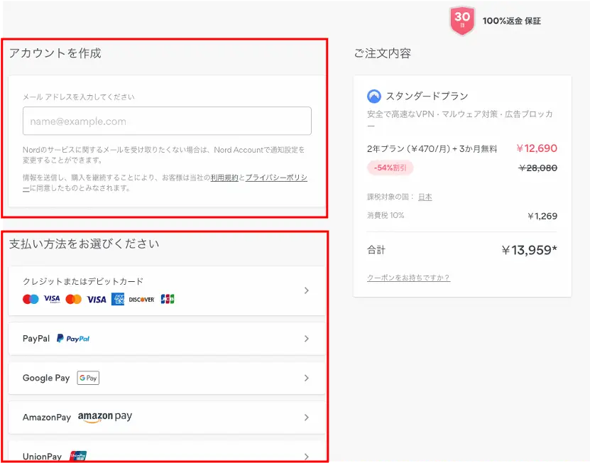Click the Maestro blue-red circles icon
590x463 pixels.
pyautogui.click(x=31, y=299)
